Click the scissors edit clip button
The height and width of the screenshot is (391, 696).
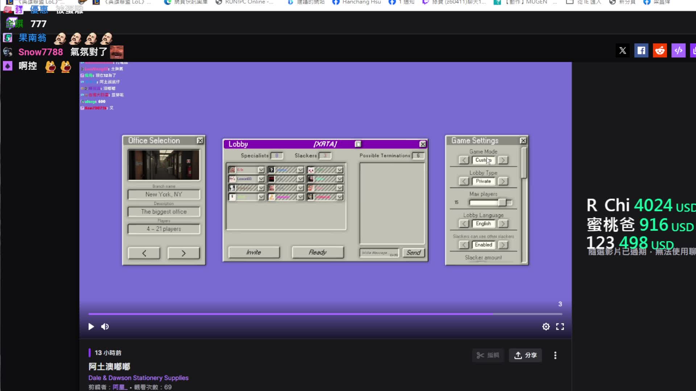click(x=488, y=355)
